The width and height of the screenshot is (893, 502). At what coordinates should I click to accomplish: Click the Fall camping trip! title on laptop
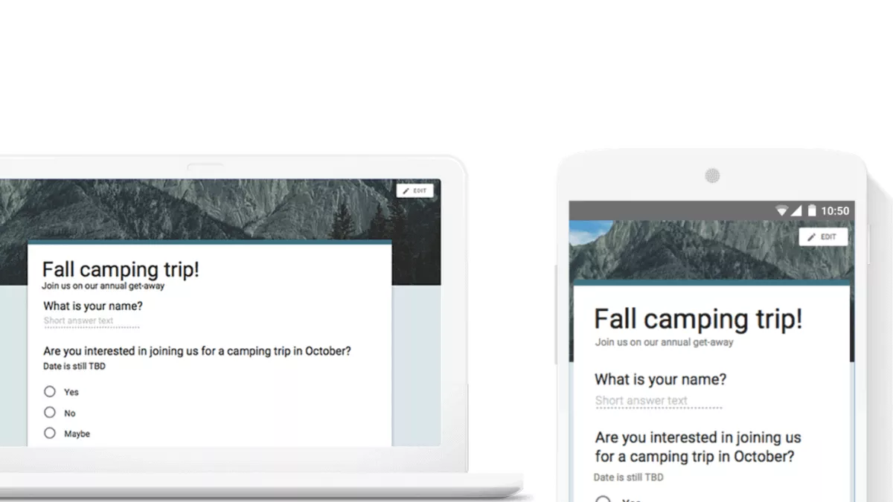tap(121, 269)
